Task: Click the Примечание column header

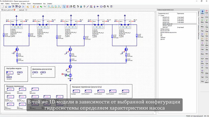Action: (181, 14)
